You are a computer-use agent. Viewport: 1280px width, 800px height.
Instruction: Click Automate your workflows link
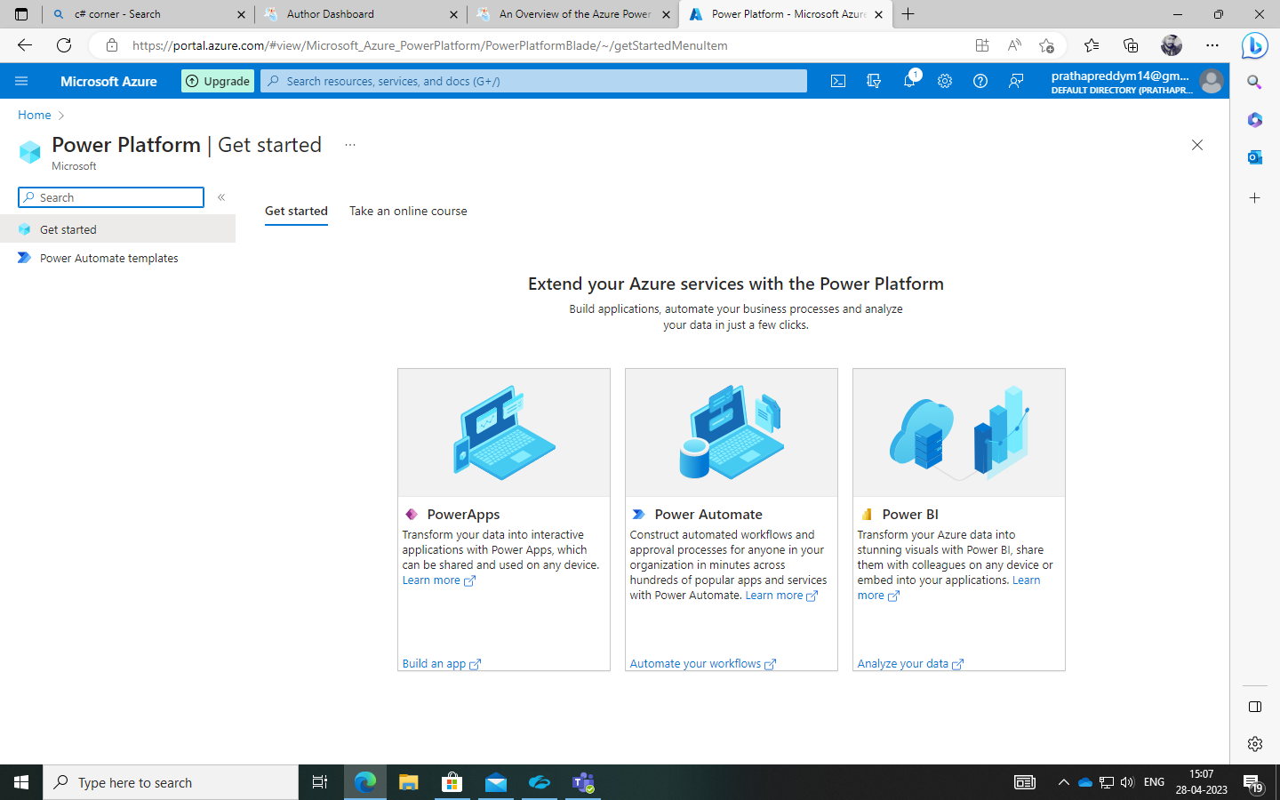point(695,663)
